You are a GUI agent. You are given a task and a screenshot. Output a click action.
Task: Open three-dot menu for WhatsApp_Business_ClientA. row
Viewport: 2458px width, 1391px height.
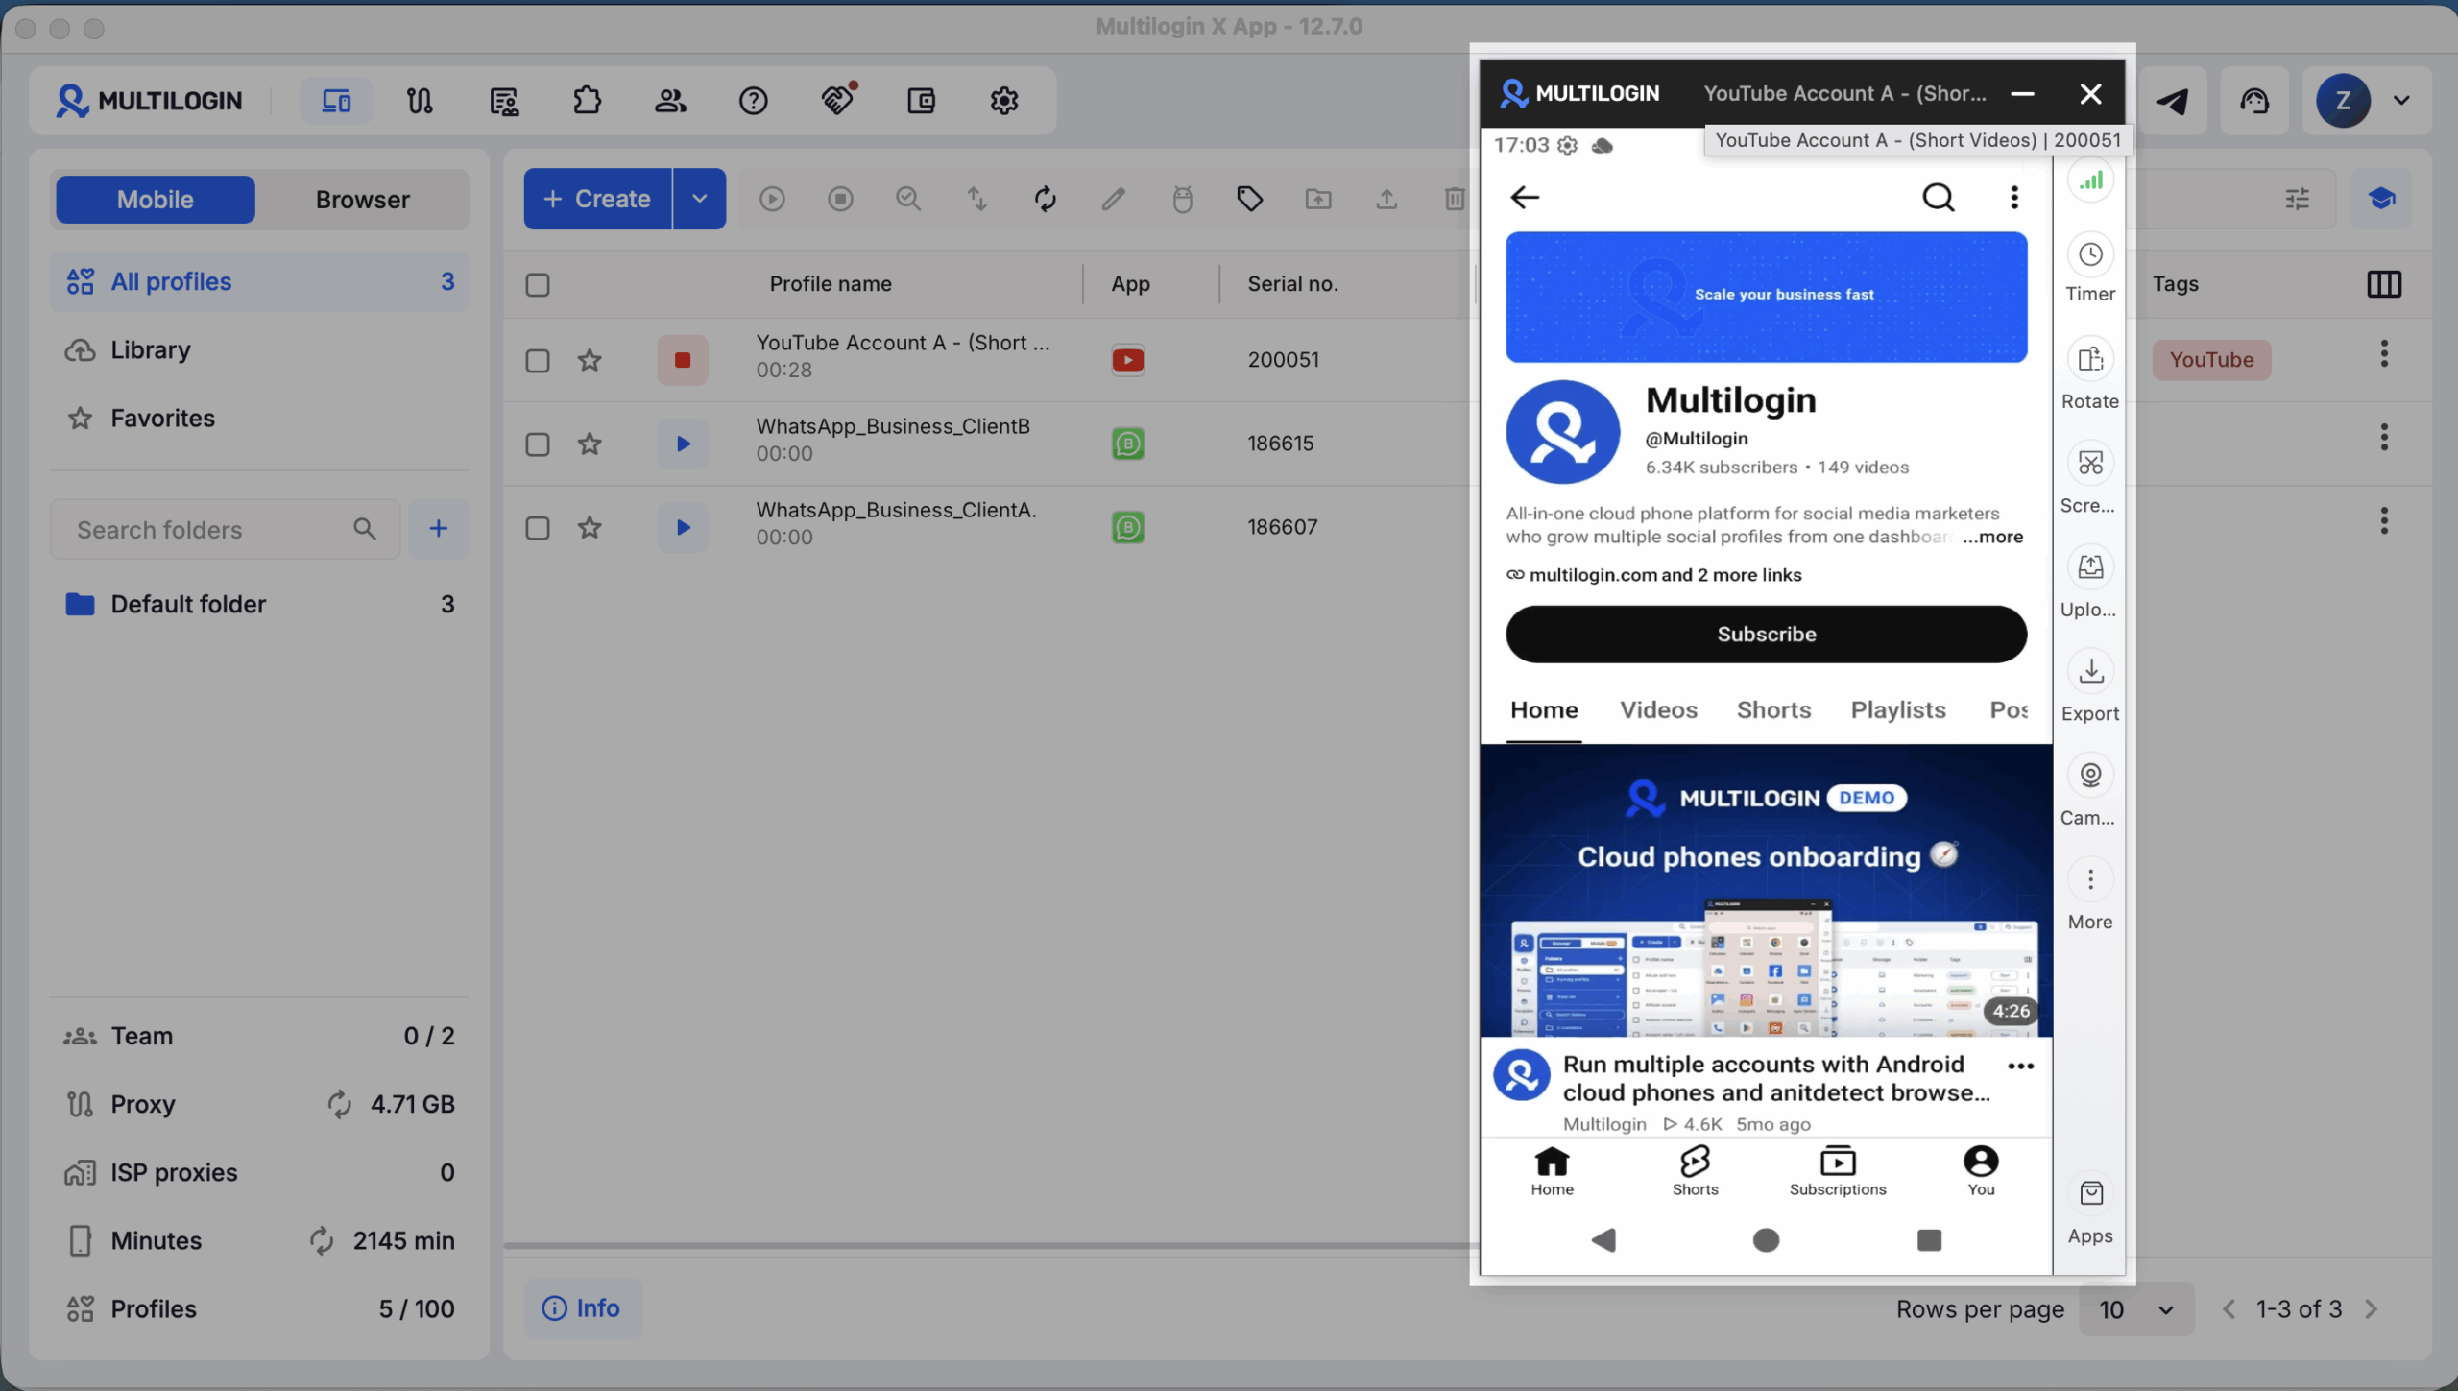coord(2384,521)
